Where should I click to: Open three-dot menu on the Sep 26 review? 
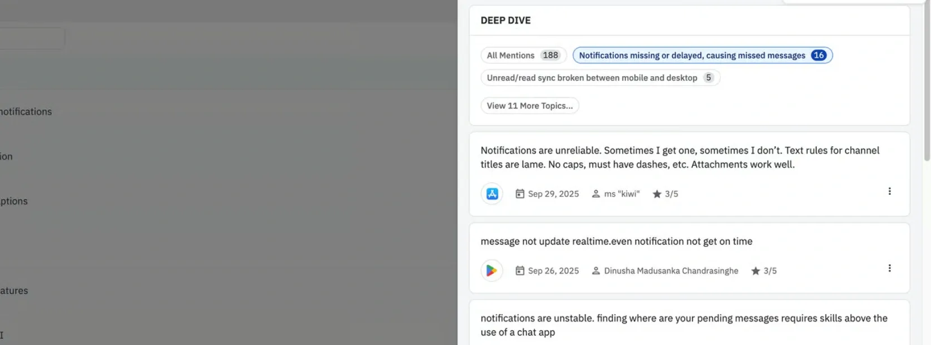[x=889, y=268]
